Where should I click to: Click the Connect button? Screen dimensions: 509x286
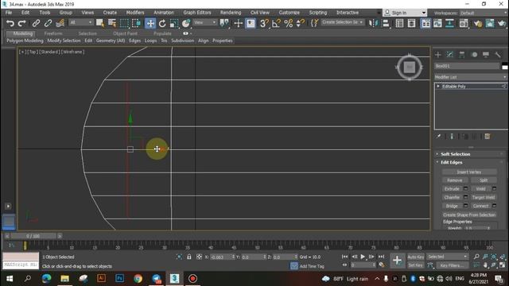(x=480, y=206)
